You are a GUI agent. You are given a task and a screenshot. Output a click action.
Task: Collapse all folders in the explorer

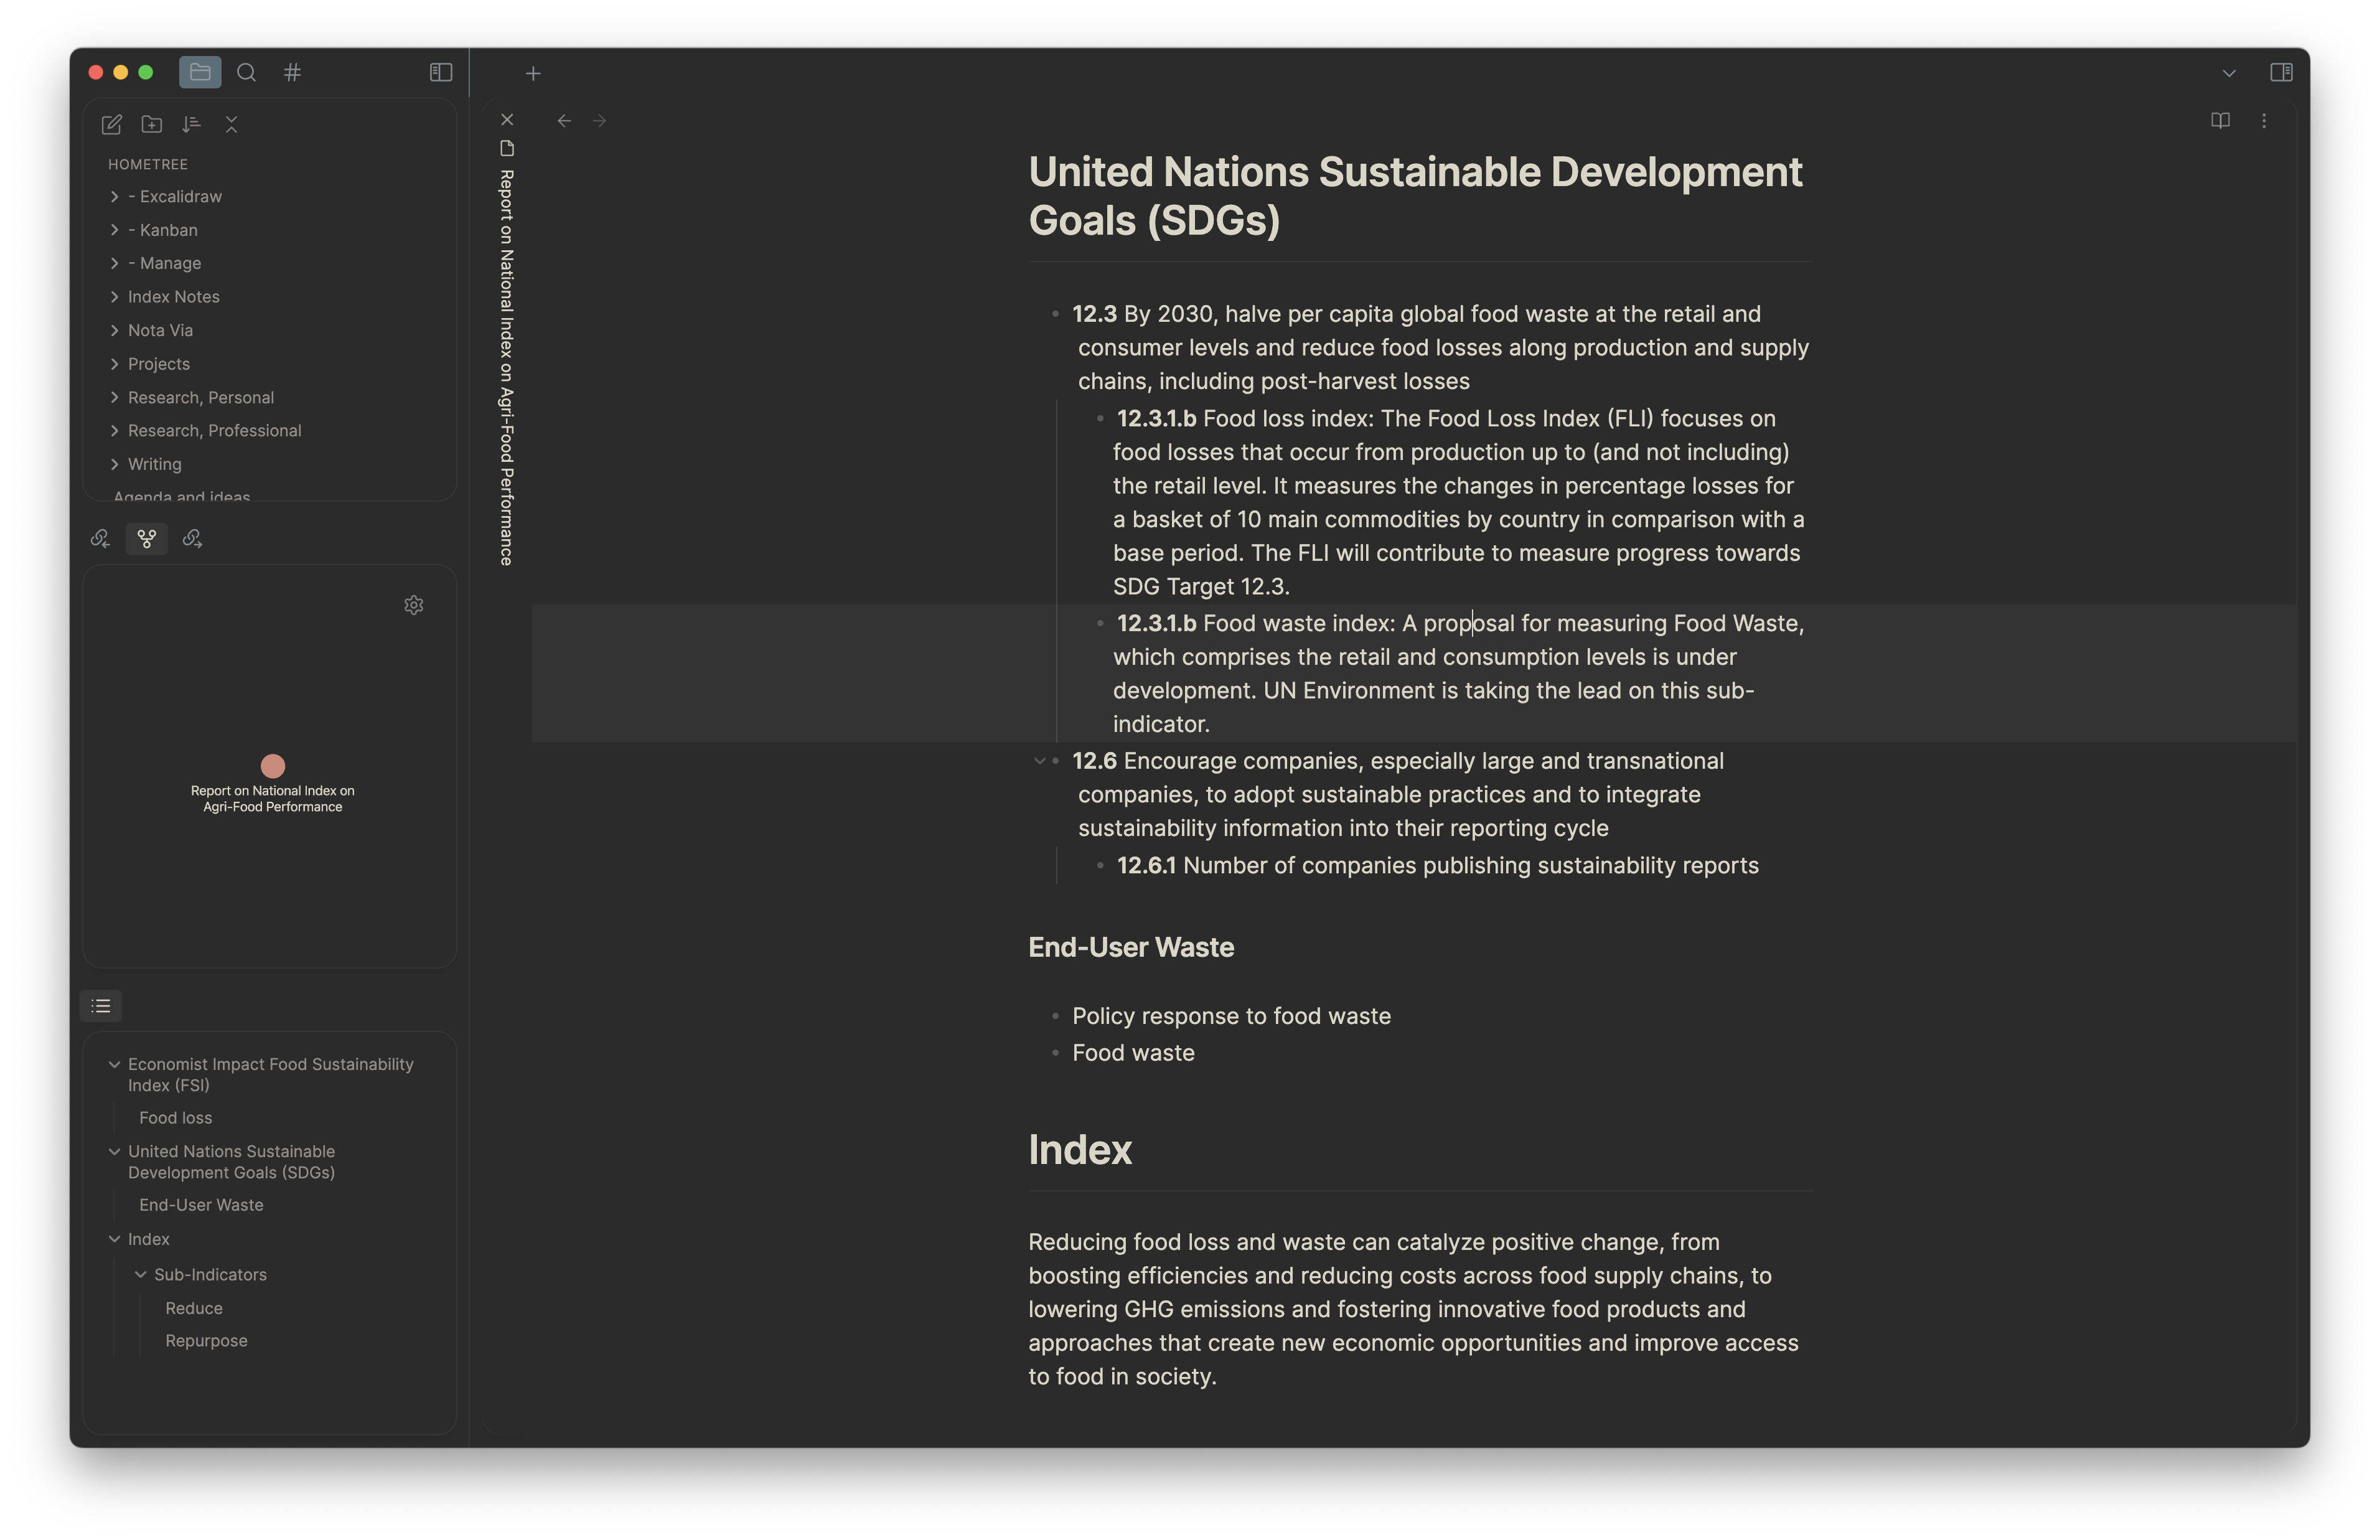[x=232, y=124]
